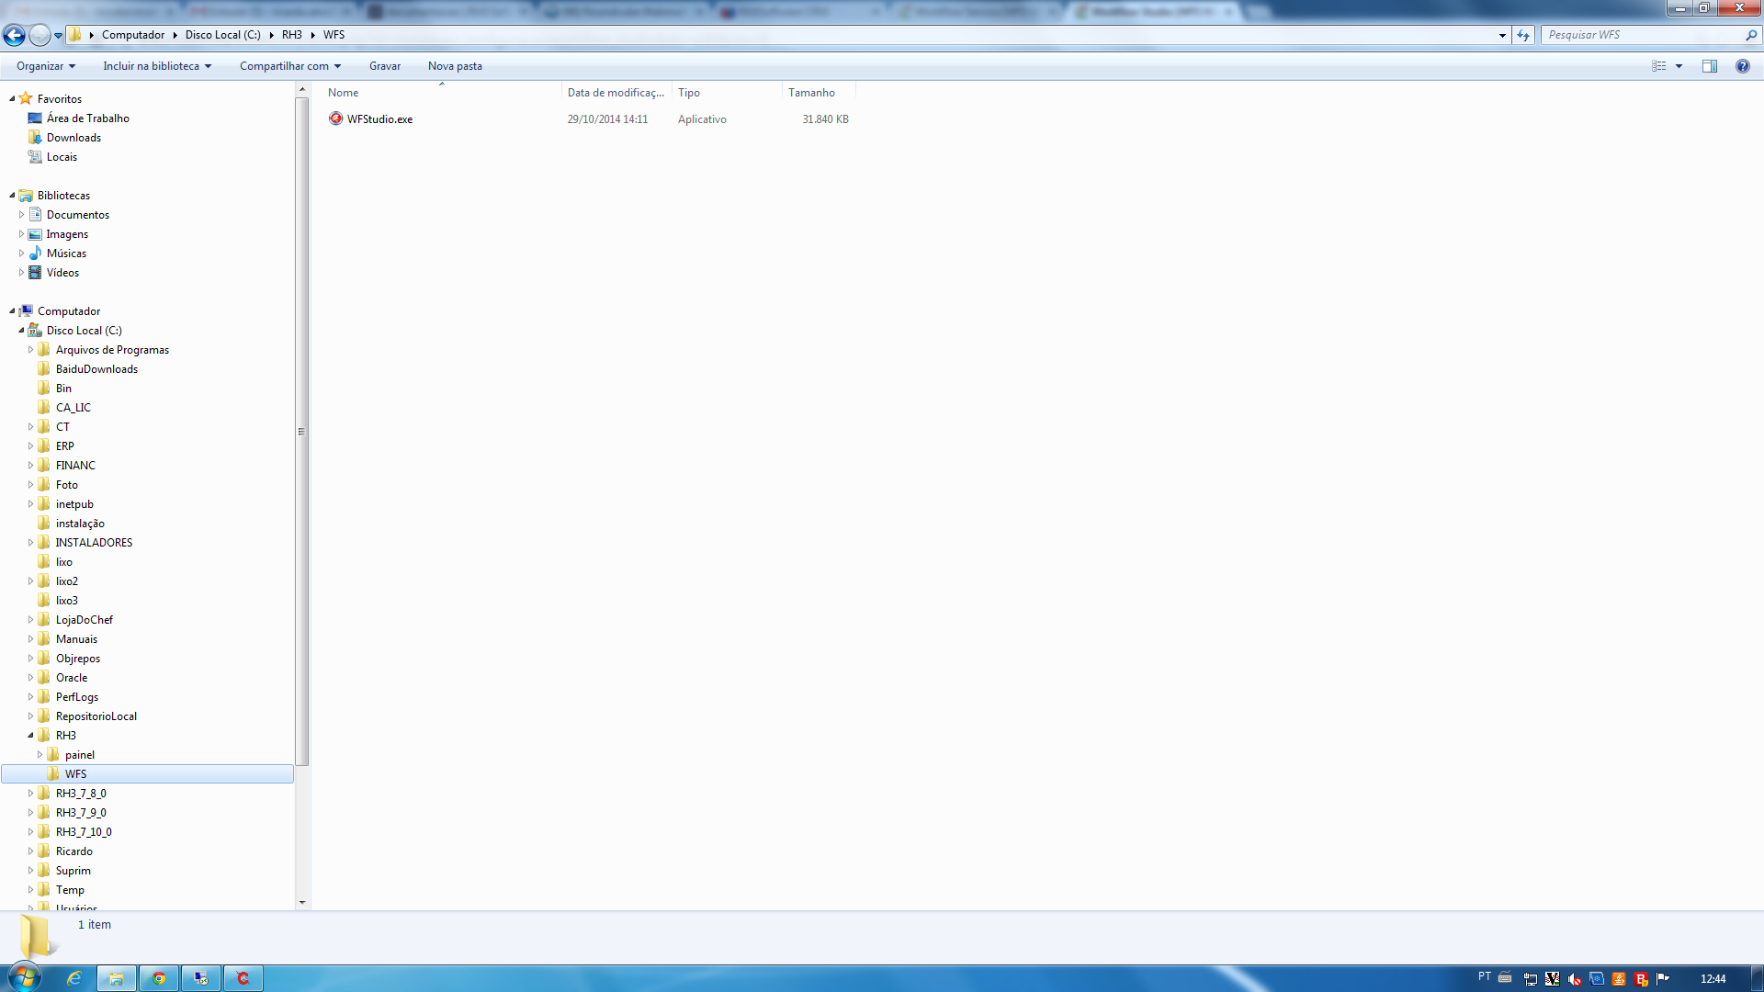Open Internet Explorer from the taskbar

tap(74, 978)
